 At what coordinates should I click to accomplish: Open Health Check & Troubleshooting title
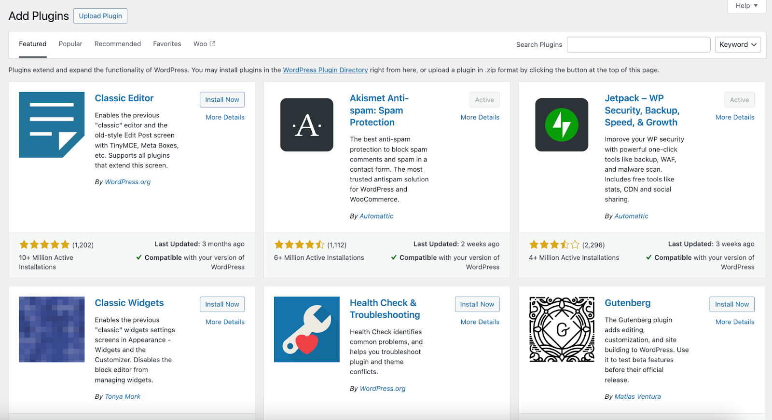click(385, 309)
